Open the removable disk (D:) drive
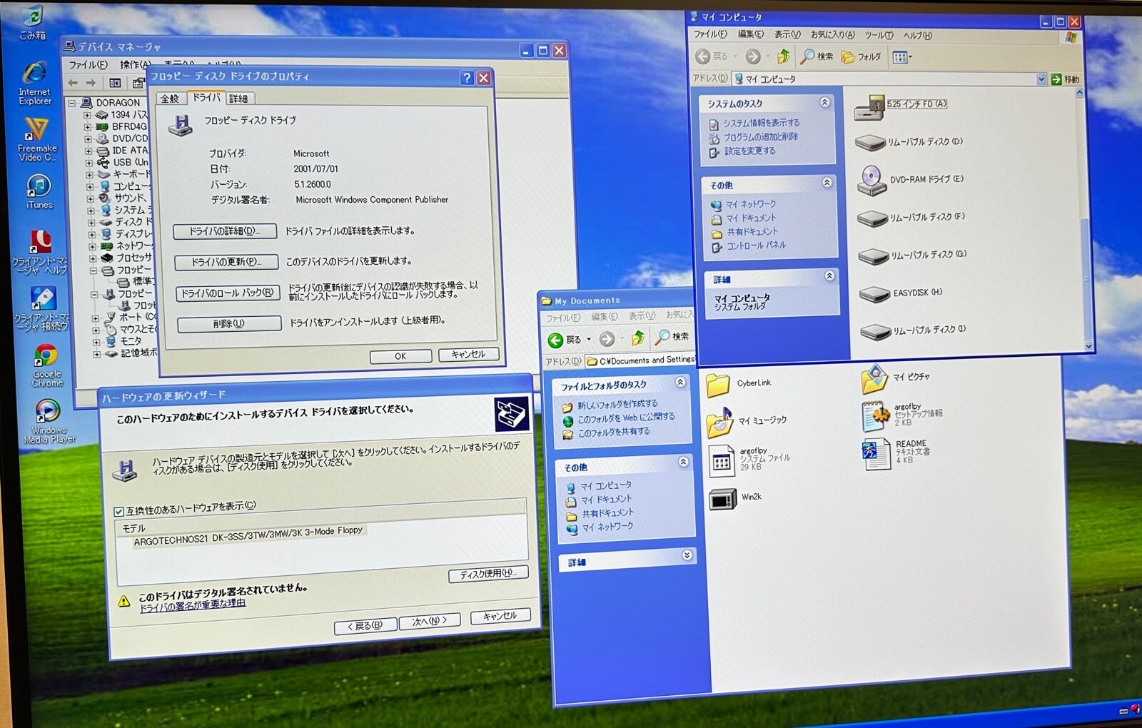Viewport: 1142px width, 728px height. [x=909, y=142]
